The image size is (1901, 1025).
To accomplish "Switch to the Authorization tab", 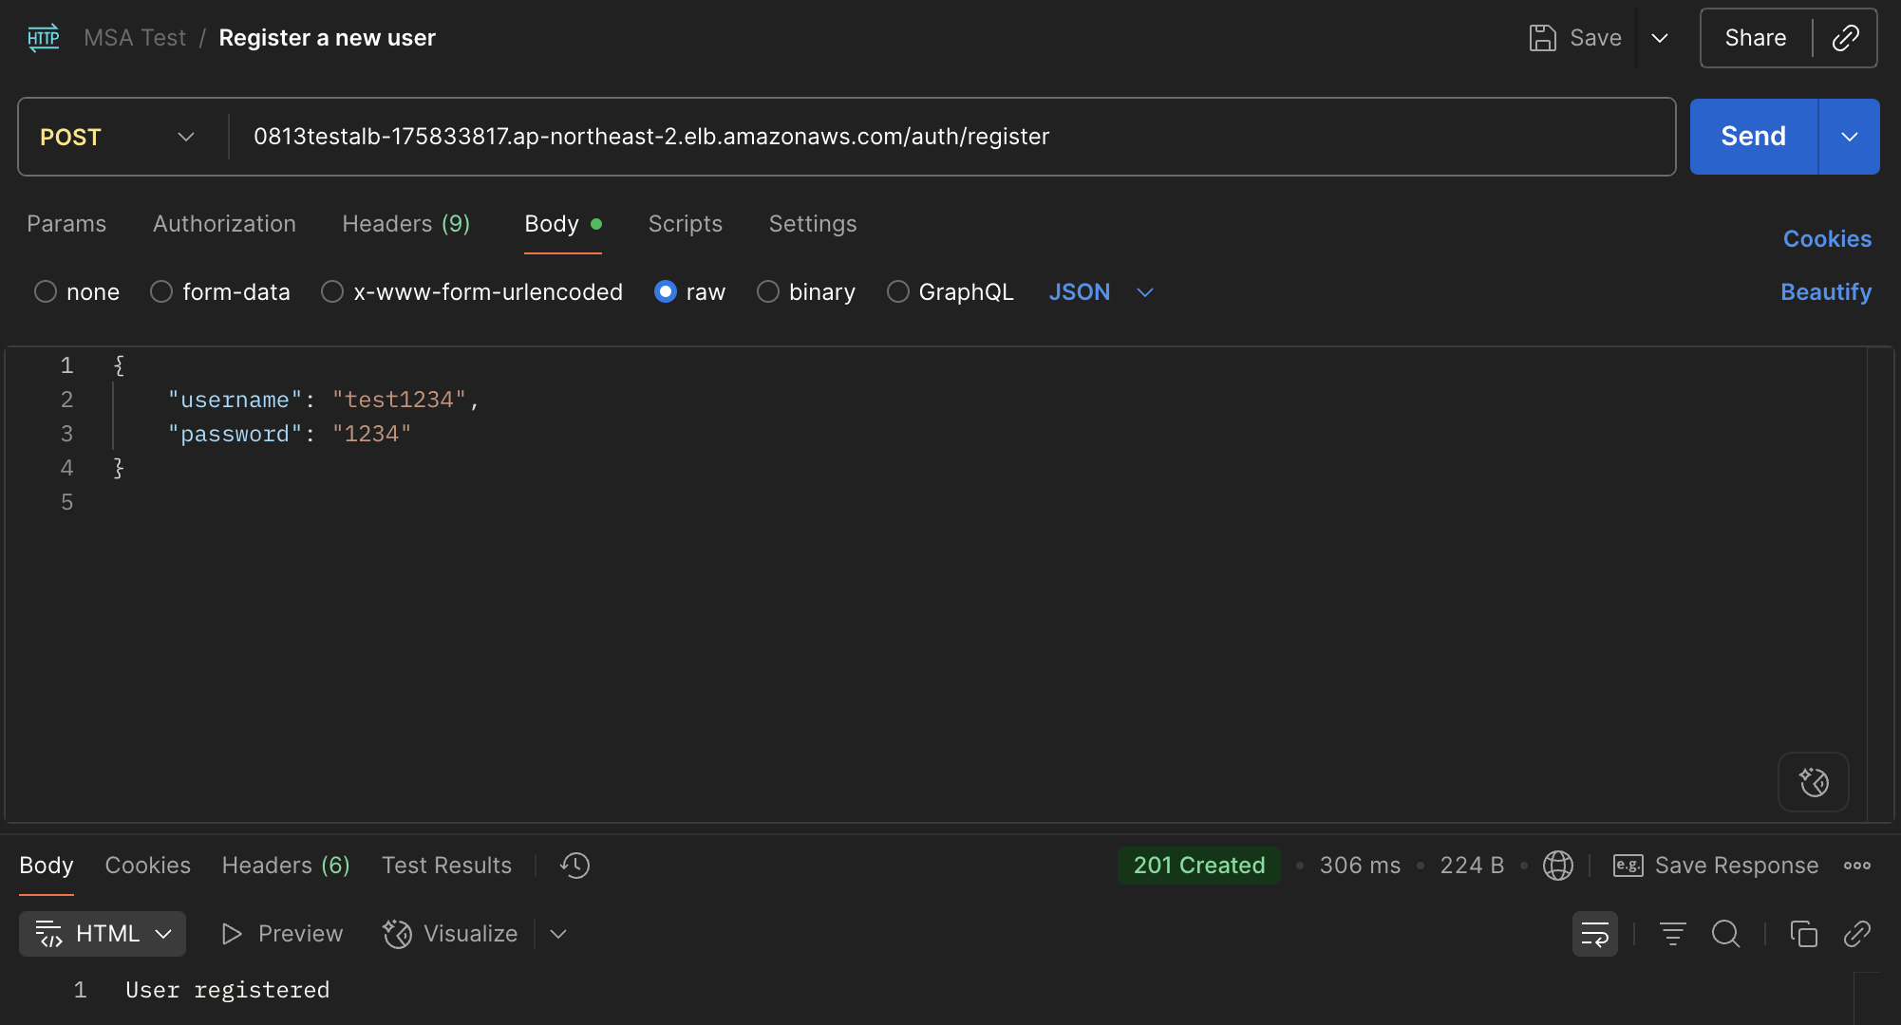I will click(224, 224).
